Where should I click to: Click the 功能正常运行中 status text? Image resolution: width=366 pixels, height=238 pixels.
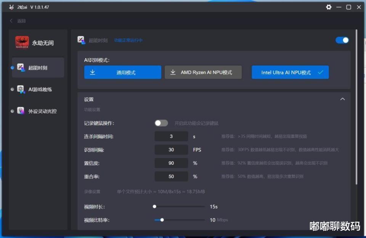click(x=128, y=40)
